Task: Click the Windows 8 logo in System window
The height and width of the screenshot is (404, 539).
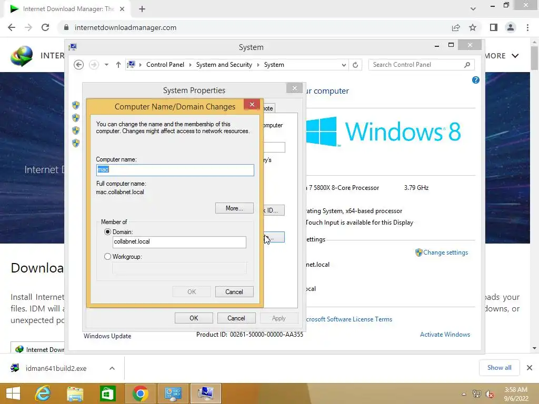Action: click(x=384, y=132)
